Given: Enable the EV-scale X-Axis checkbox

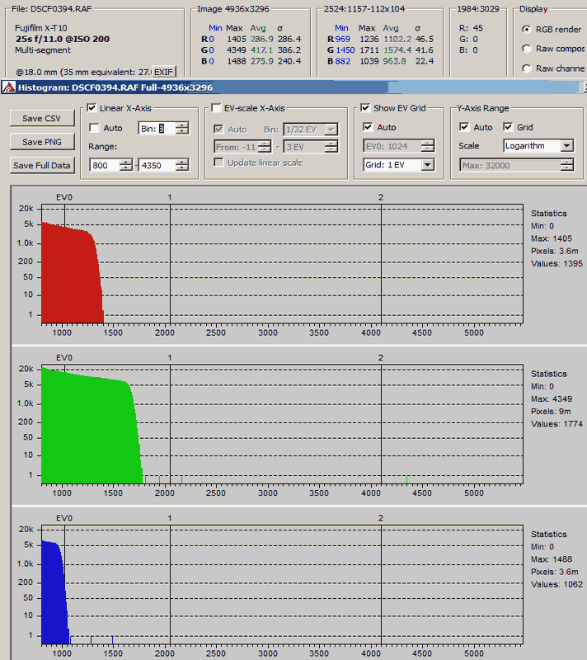Looking at the screenshot, I should 216,108.
